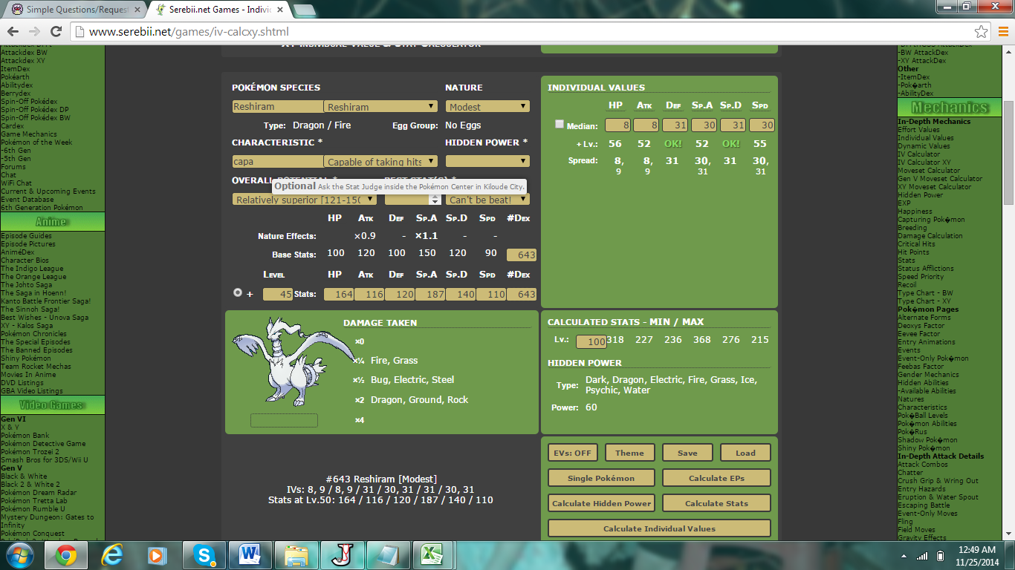Open Windows Media Player taskbar icon
The width and height of the screenshot is (1015, 570).
(157, 555)
